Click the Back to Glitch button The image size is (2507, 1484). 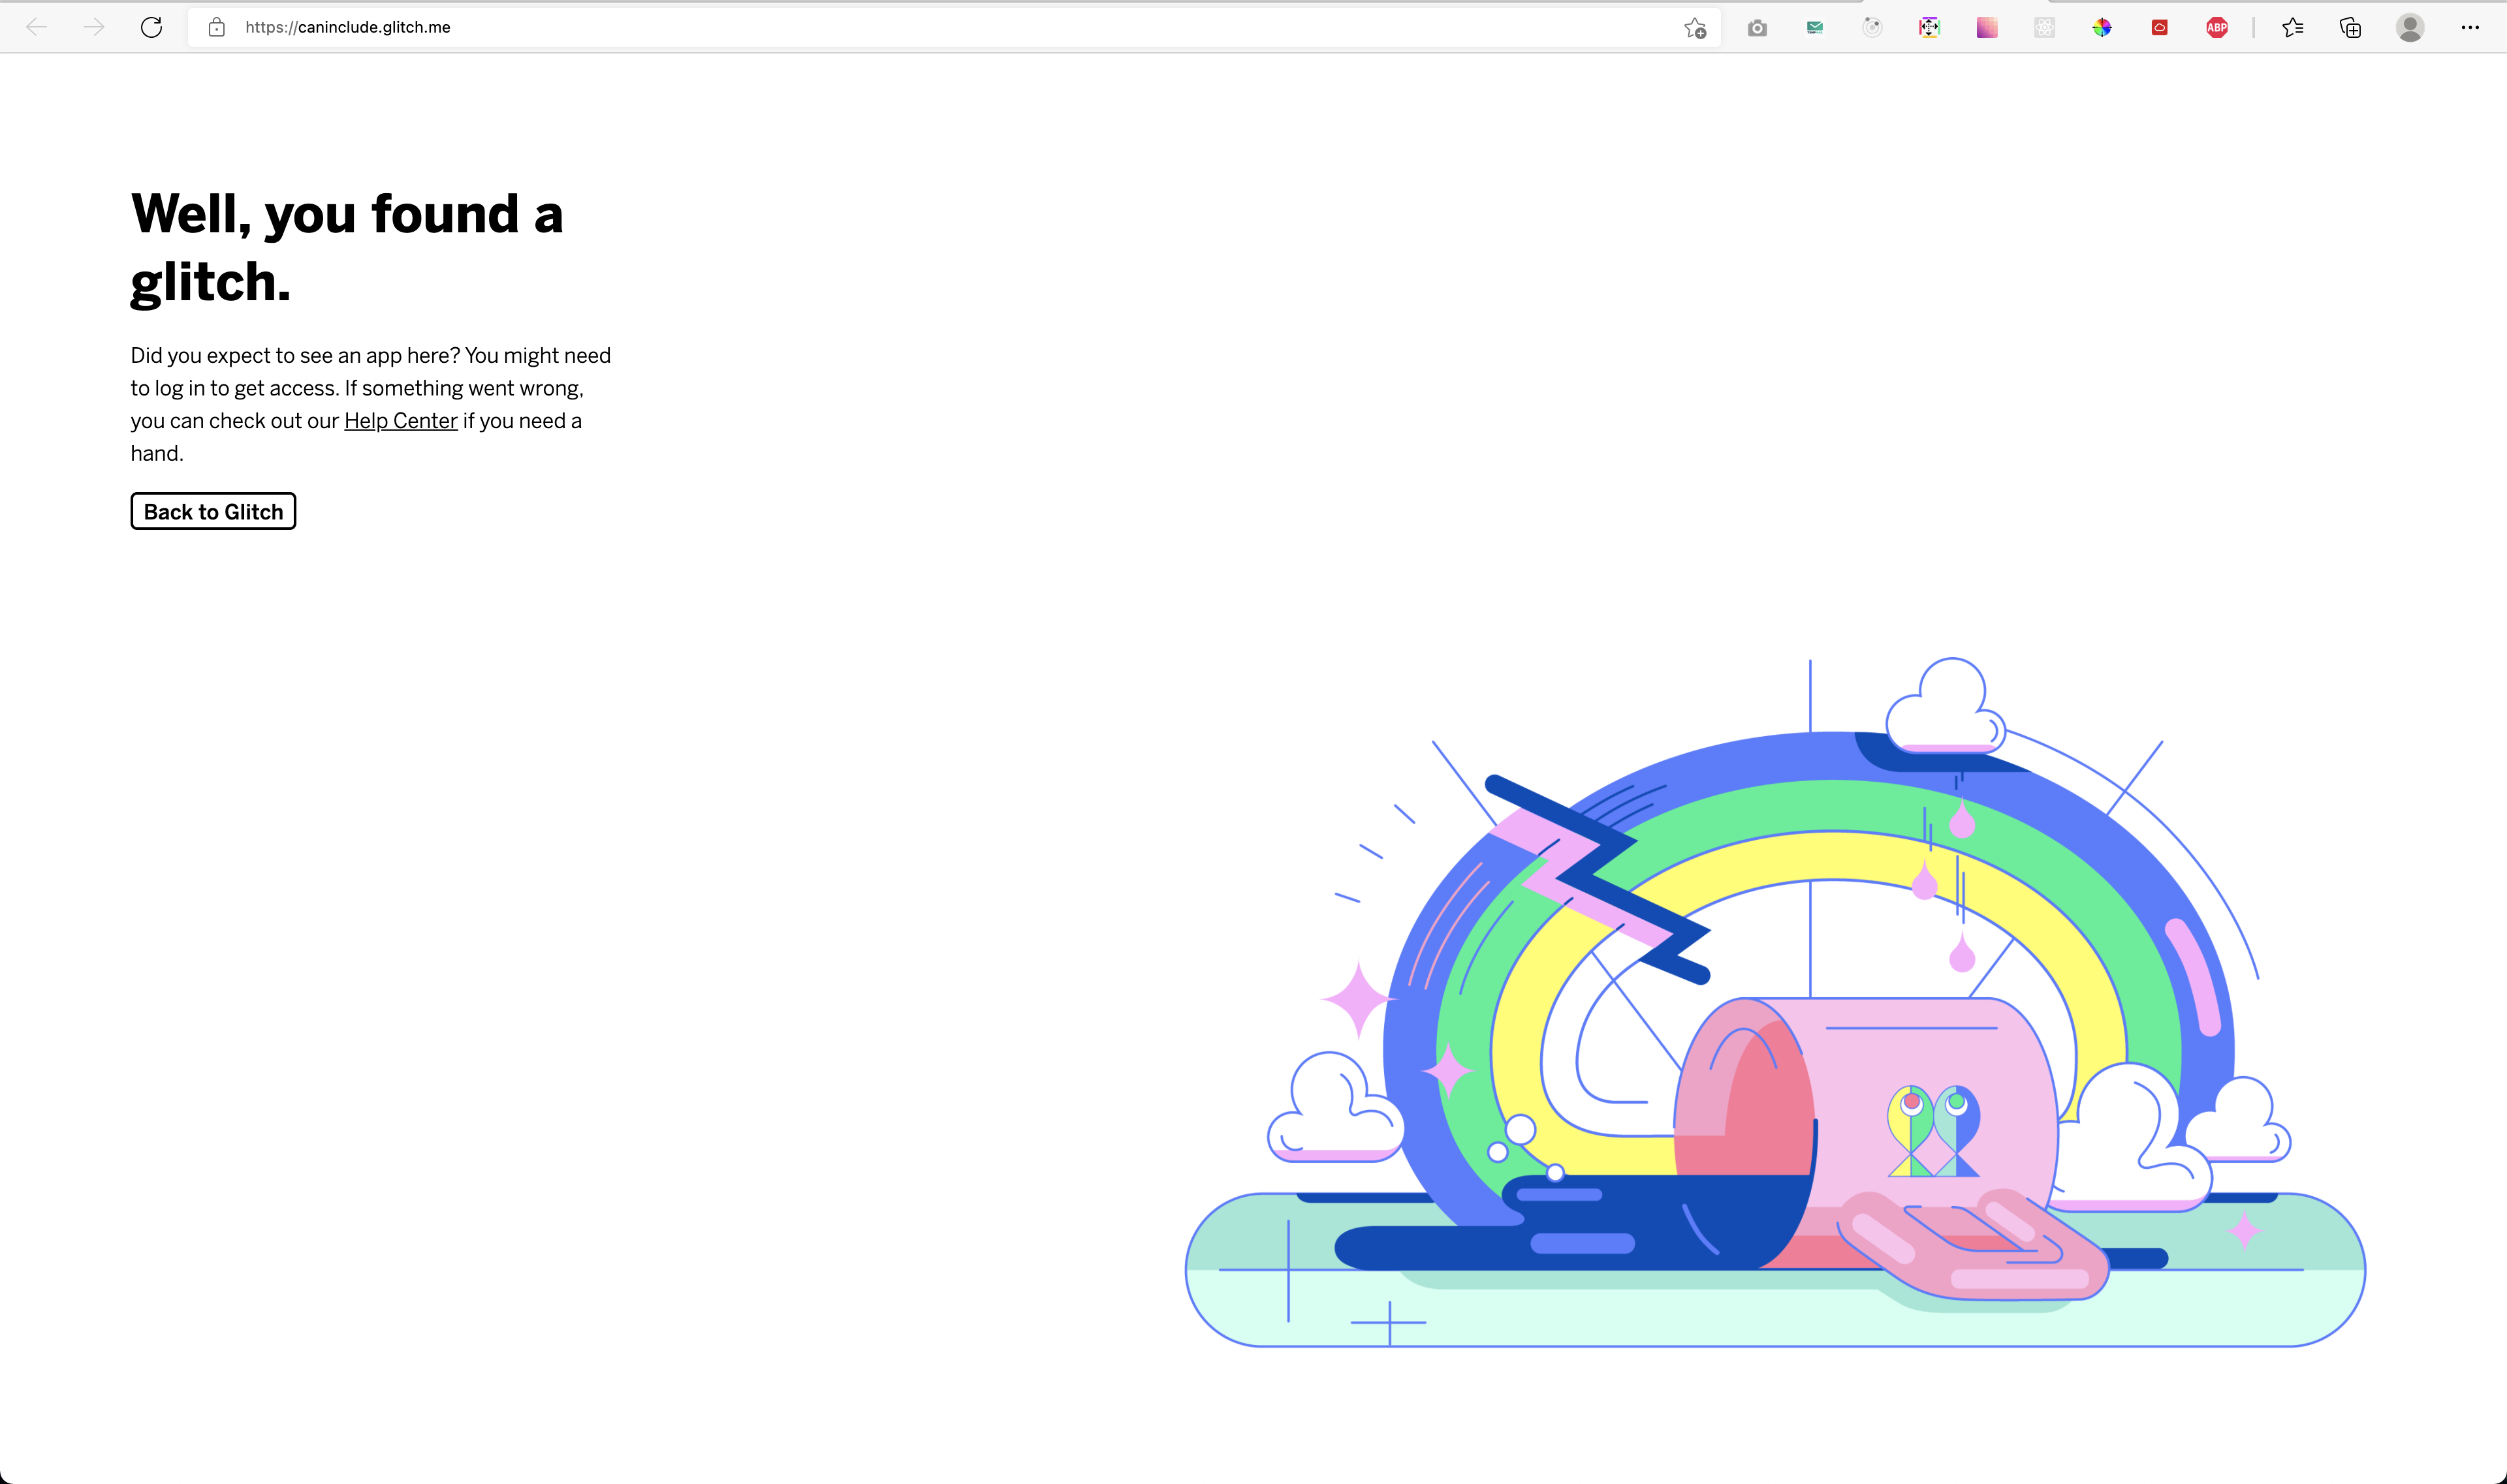tap(213, 511)
